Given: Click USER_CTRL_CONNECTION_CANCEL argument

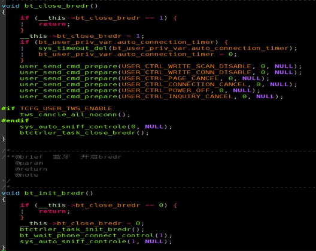Looking at the screenshot, I should pyautogui.click(x=184, y=84).
